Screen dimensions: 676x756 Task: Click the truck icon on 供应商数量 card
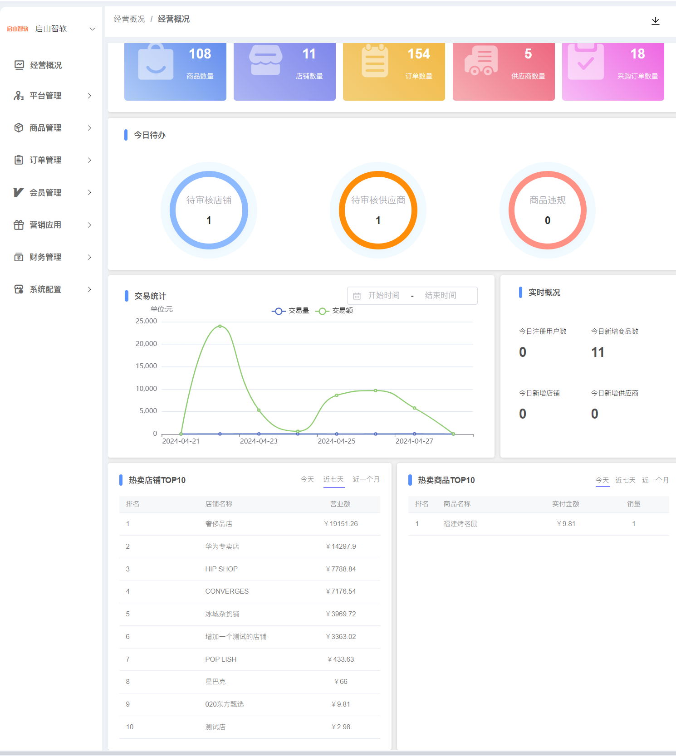tap(481, 61)
